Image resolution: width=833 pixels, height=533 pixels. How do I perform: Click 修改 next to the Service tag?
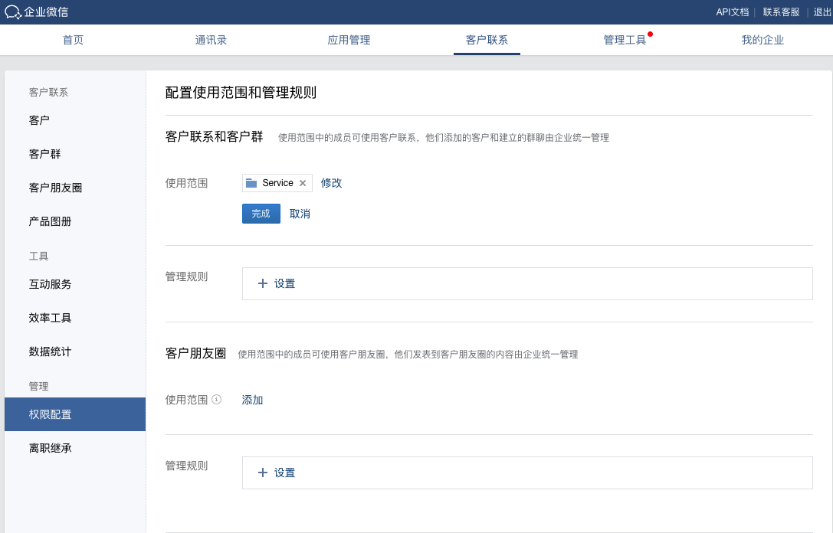click(x=331, y=183)
